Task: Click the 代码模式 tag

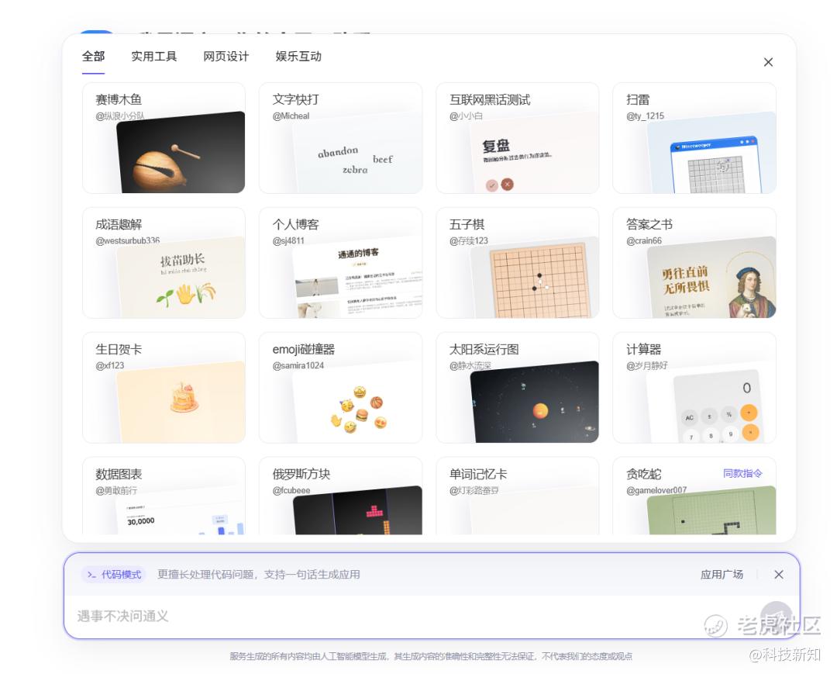Action: coord(114,575)
